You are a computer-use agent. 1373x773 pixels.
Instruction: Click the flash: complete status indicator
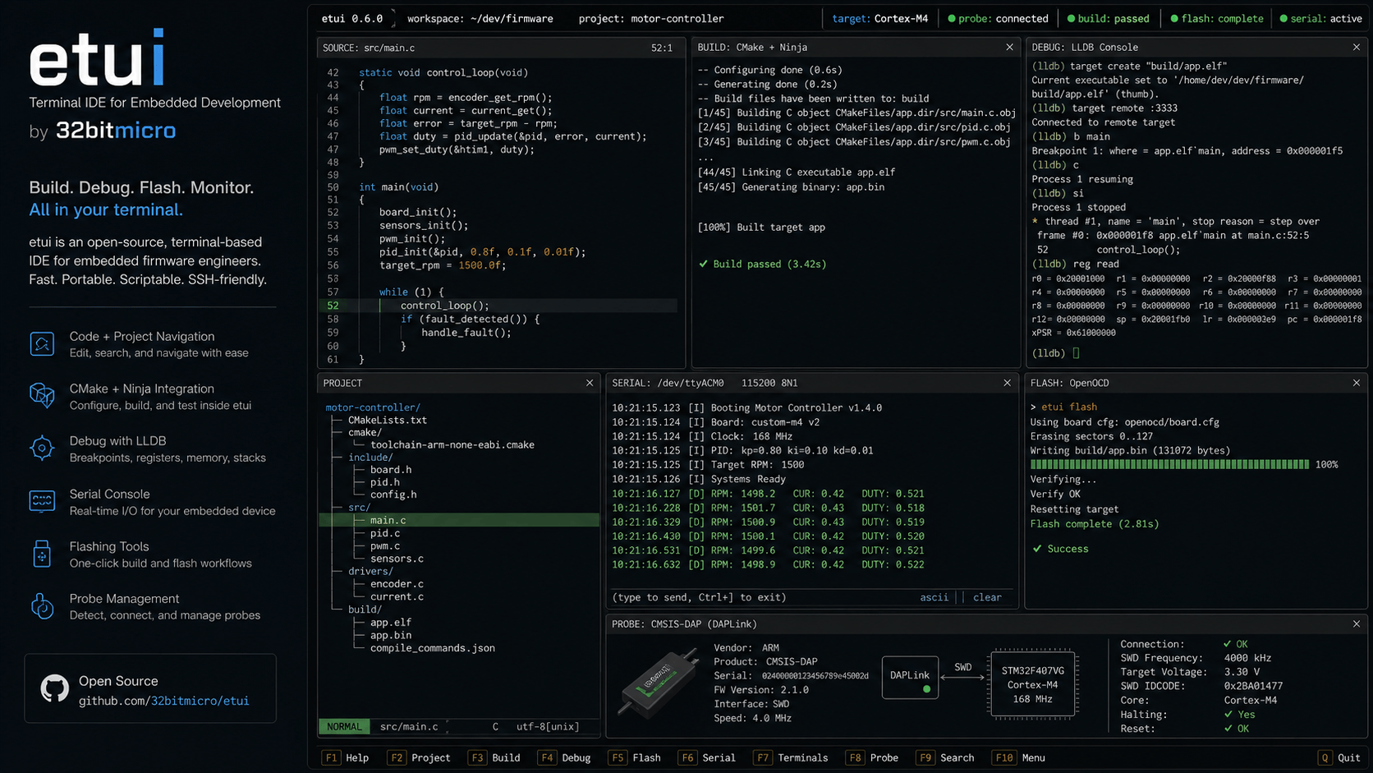(1216, 18)
